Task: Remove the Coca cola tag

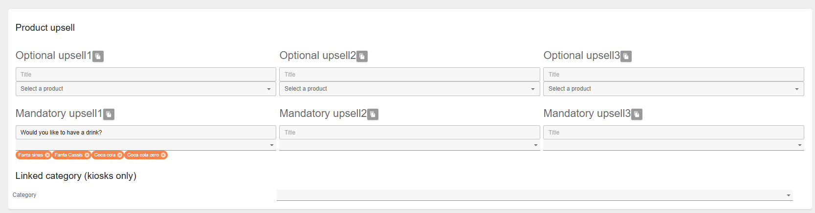Action: click(120, 155)
